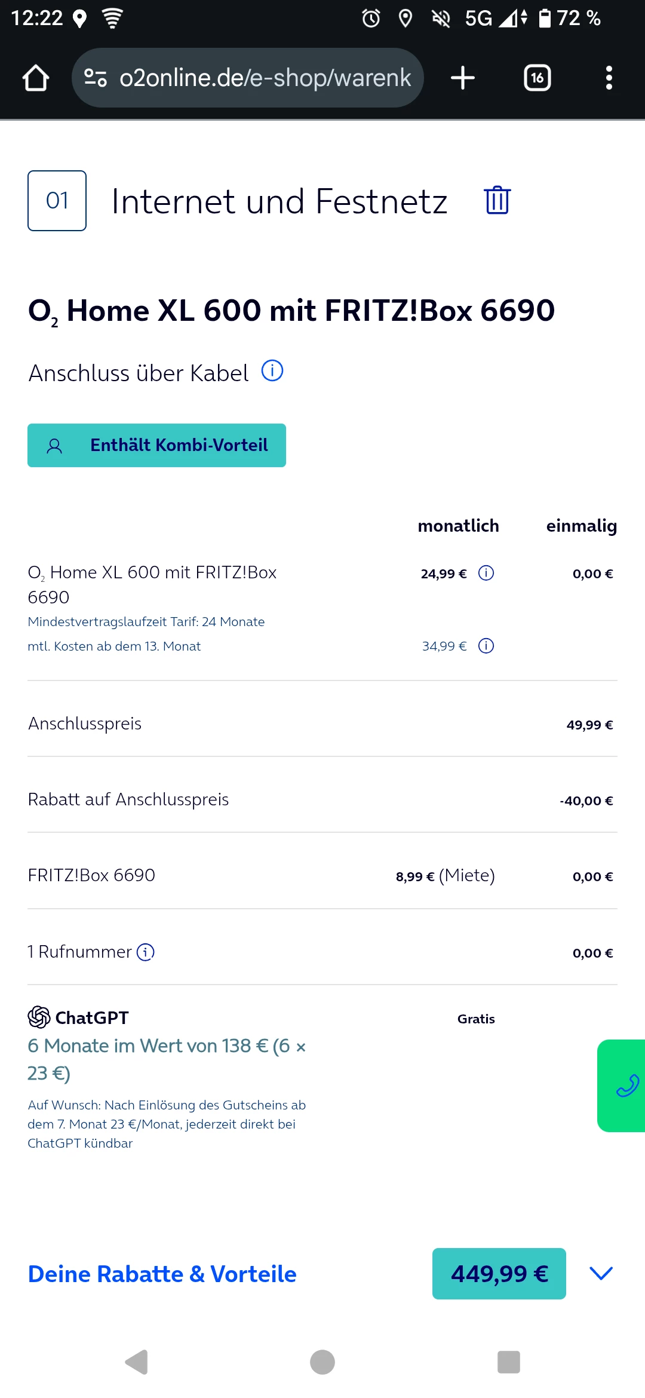
Task: Tap the green phone callback widget
Action: [625, 1086]
